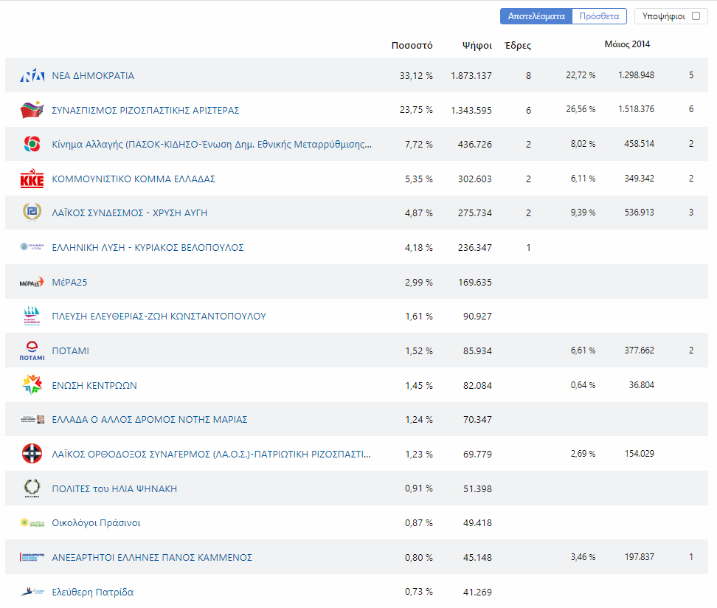Open the ΕΝΩΣΗ ΚΕΝΤΡΩΩΝ party link

click(94, 386)
